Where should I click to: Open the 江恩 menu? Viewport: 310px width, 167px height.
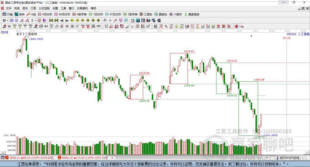coord(33,8)
